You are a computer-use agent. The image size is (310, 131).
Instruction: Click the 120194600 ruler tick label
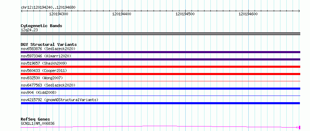(248, 14)
